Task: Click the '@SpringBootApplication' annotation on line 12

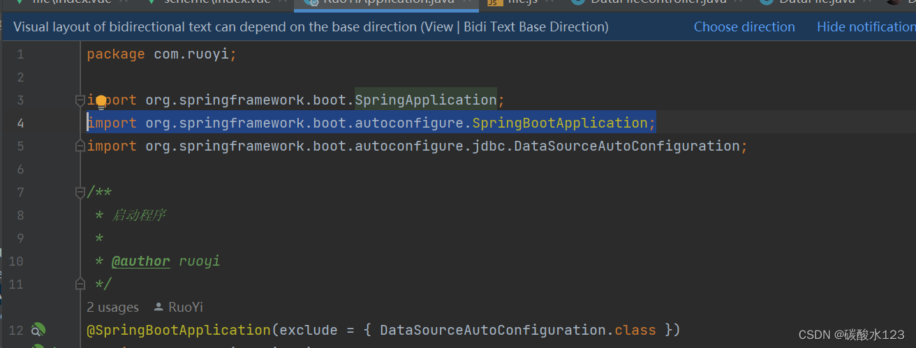Action: coord(178,329)
